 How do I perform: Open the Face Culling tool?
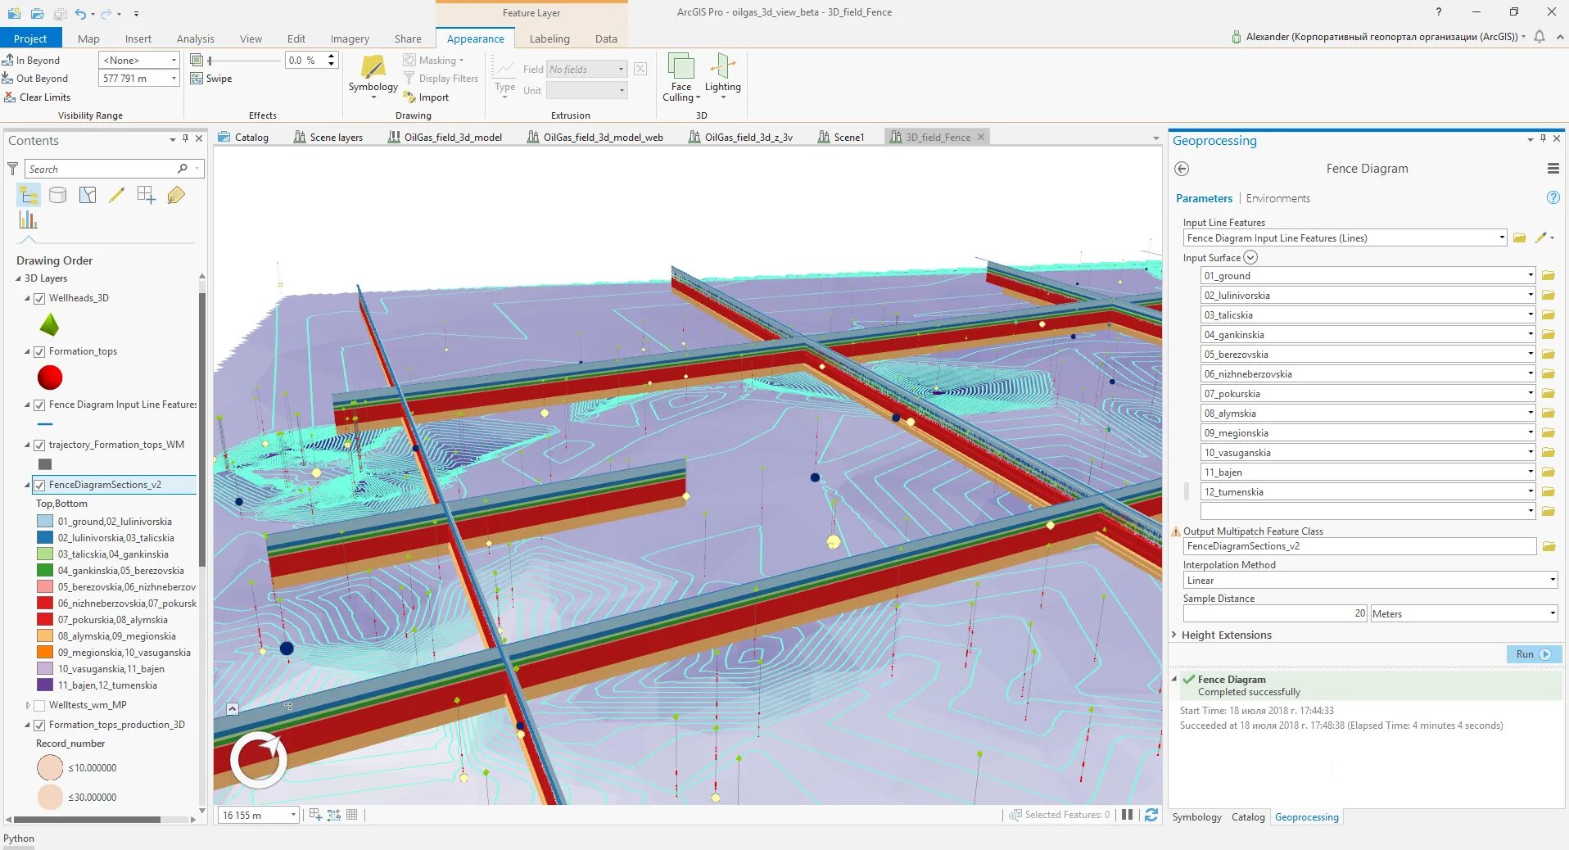(x=681, y=78)
